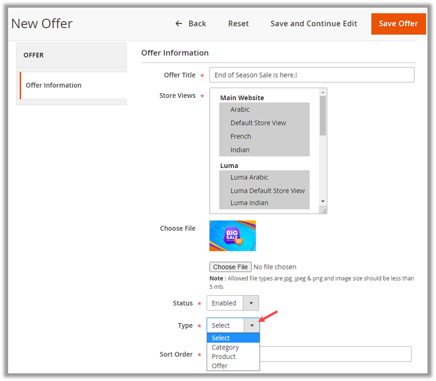Click Save and Continue Edit

click(x=314, y=24)
